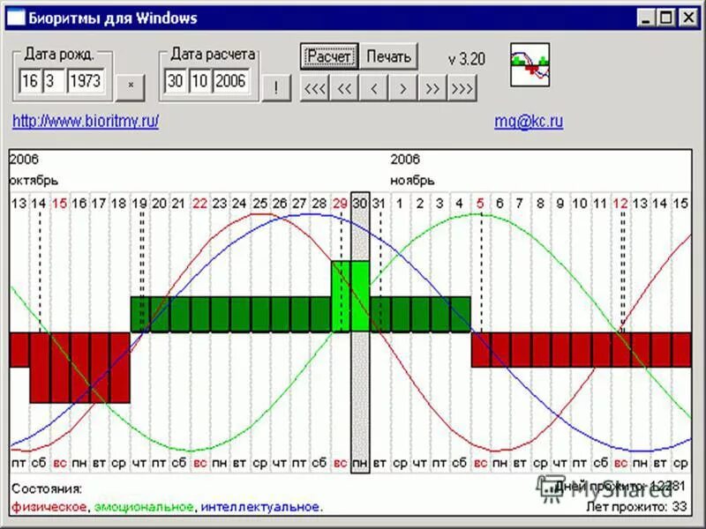Click the application icon in title bar
Viewport: 706px width, 529px height.
tap(16, 18)
